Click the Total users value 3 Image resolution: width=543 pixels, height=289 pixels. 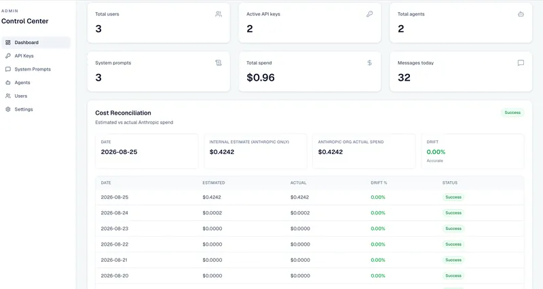98,28
